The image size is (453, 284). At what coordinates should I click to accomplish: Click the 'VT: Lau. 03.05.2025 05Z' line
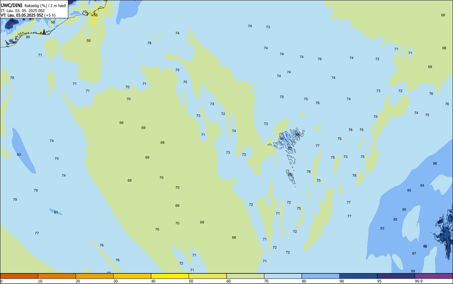22,15
